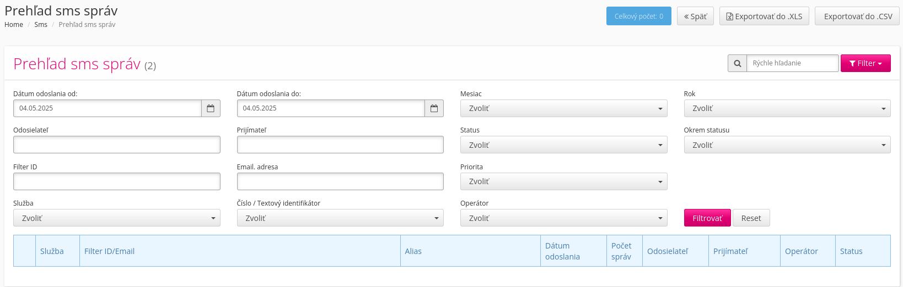Open the Okrem statusu dropdown
Image resolution: width=903 pixels, height=287 pixels.
click(x=787, y=145)
